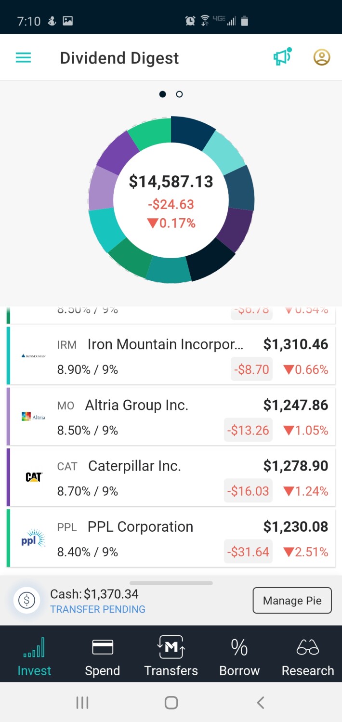Tap Android back navigation button

(260, 703)
